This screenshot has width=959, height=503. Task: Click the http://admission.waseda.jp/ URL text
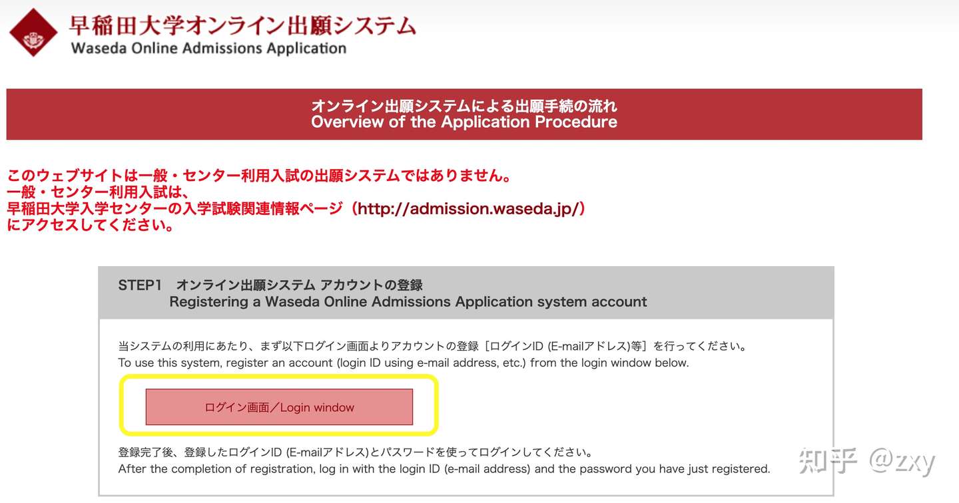click(x=467, y=209)
